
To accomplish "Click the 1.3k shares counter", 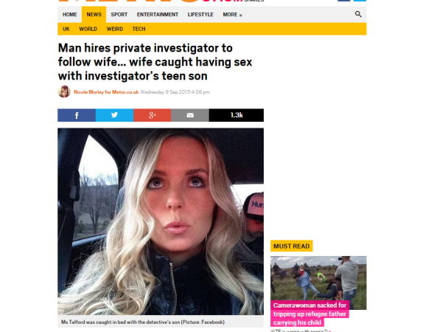I will coord(236,115).
